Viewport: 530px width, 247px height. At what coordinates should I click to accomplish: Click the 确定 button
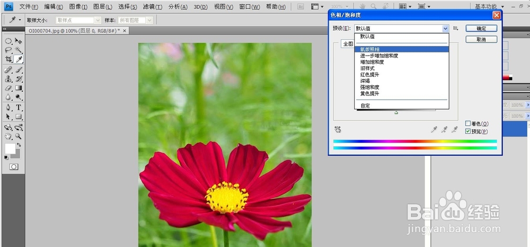(x=481, y=29)
